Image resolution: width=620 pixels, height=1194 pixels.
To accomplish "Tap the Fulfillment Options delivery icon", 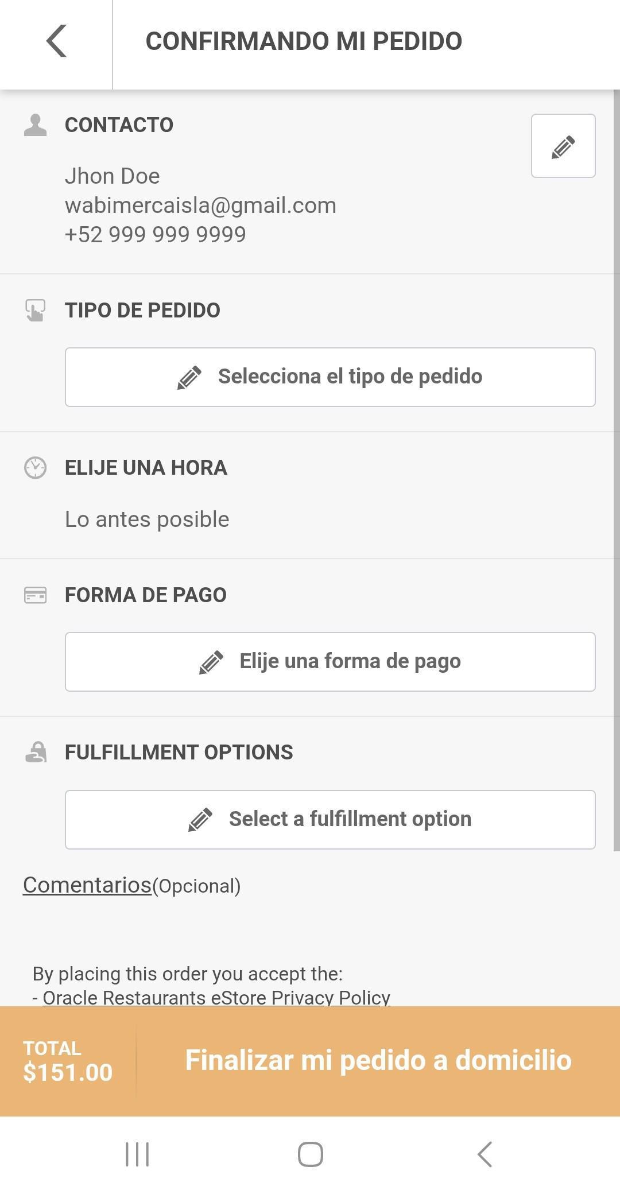I will coord(36,752).
